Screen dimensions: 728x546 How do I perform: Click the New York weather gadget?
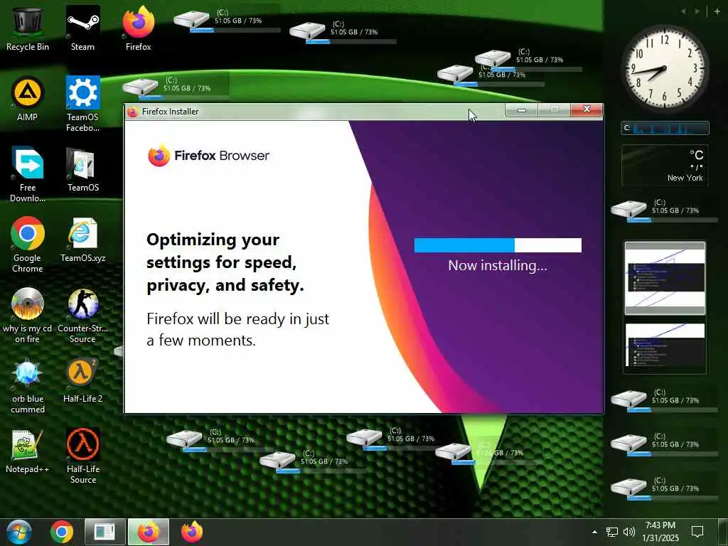(x=665, y=165)
